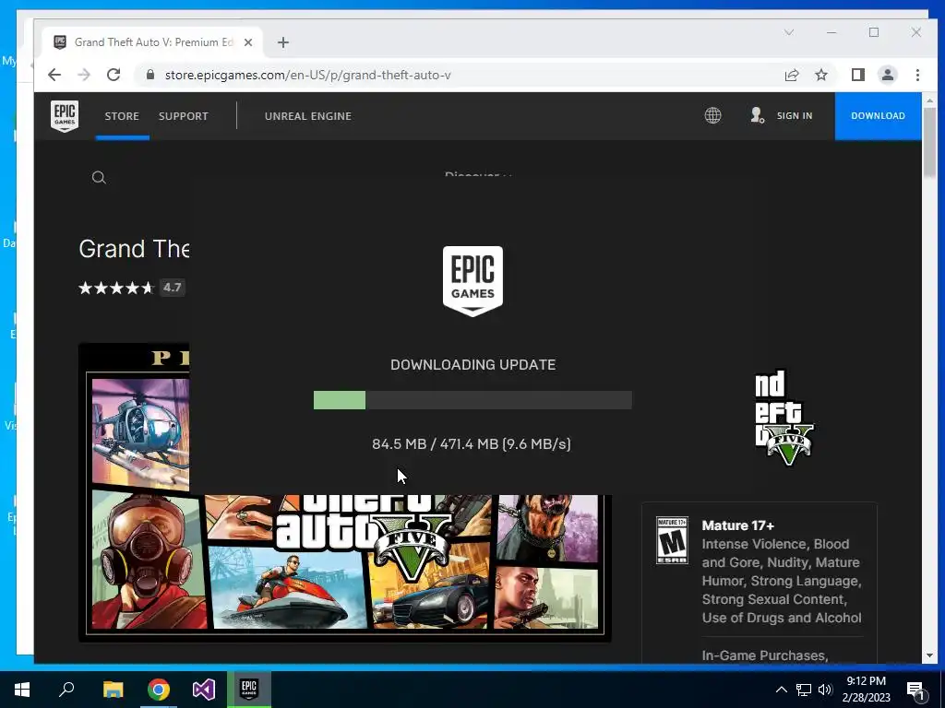Click the Epic Games logo in the site header
This screenshot has width=945, height=708.
click(x=65, y=115)
